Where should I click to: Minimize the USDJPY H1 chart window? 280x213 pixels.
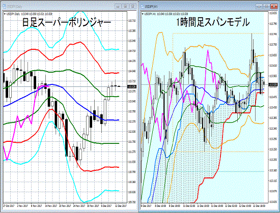coord(259,7)
